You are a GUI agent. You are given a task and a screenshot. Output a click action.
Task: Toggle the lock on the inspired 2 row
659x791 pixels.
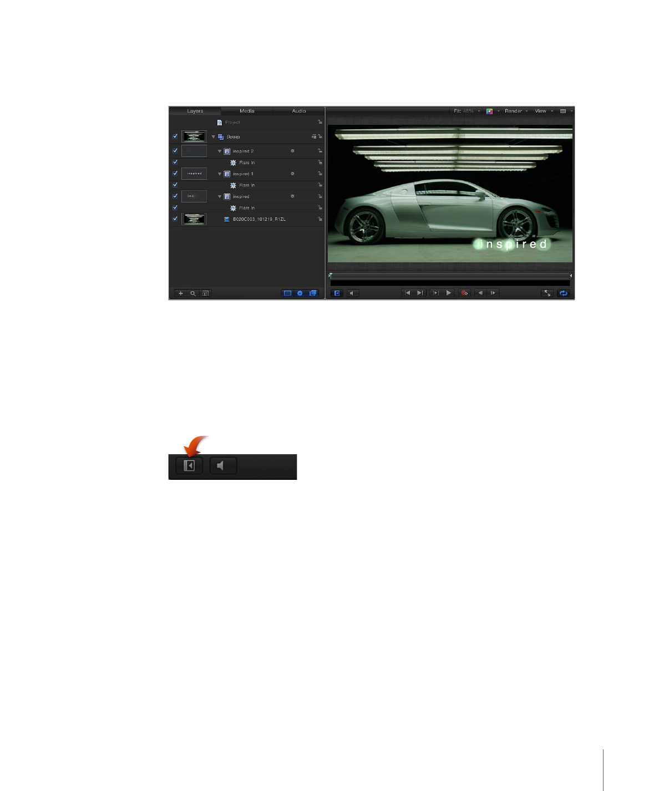pyautogui.click(x=320, y=151)
